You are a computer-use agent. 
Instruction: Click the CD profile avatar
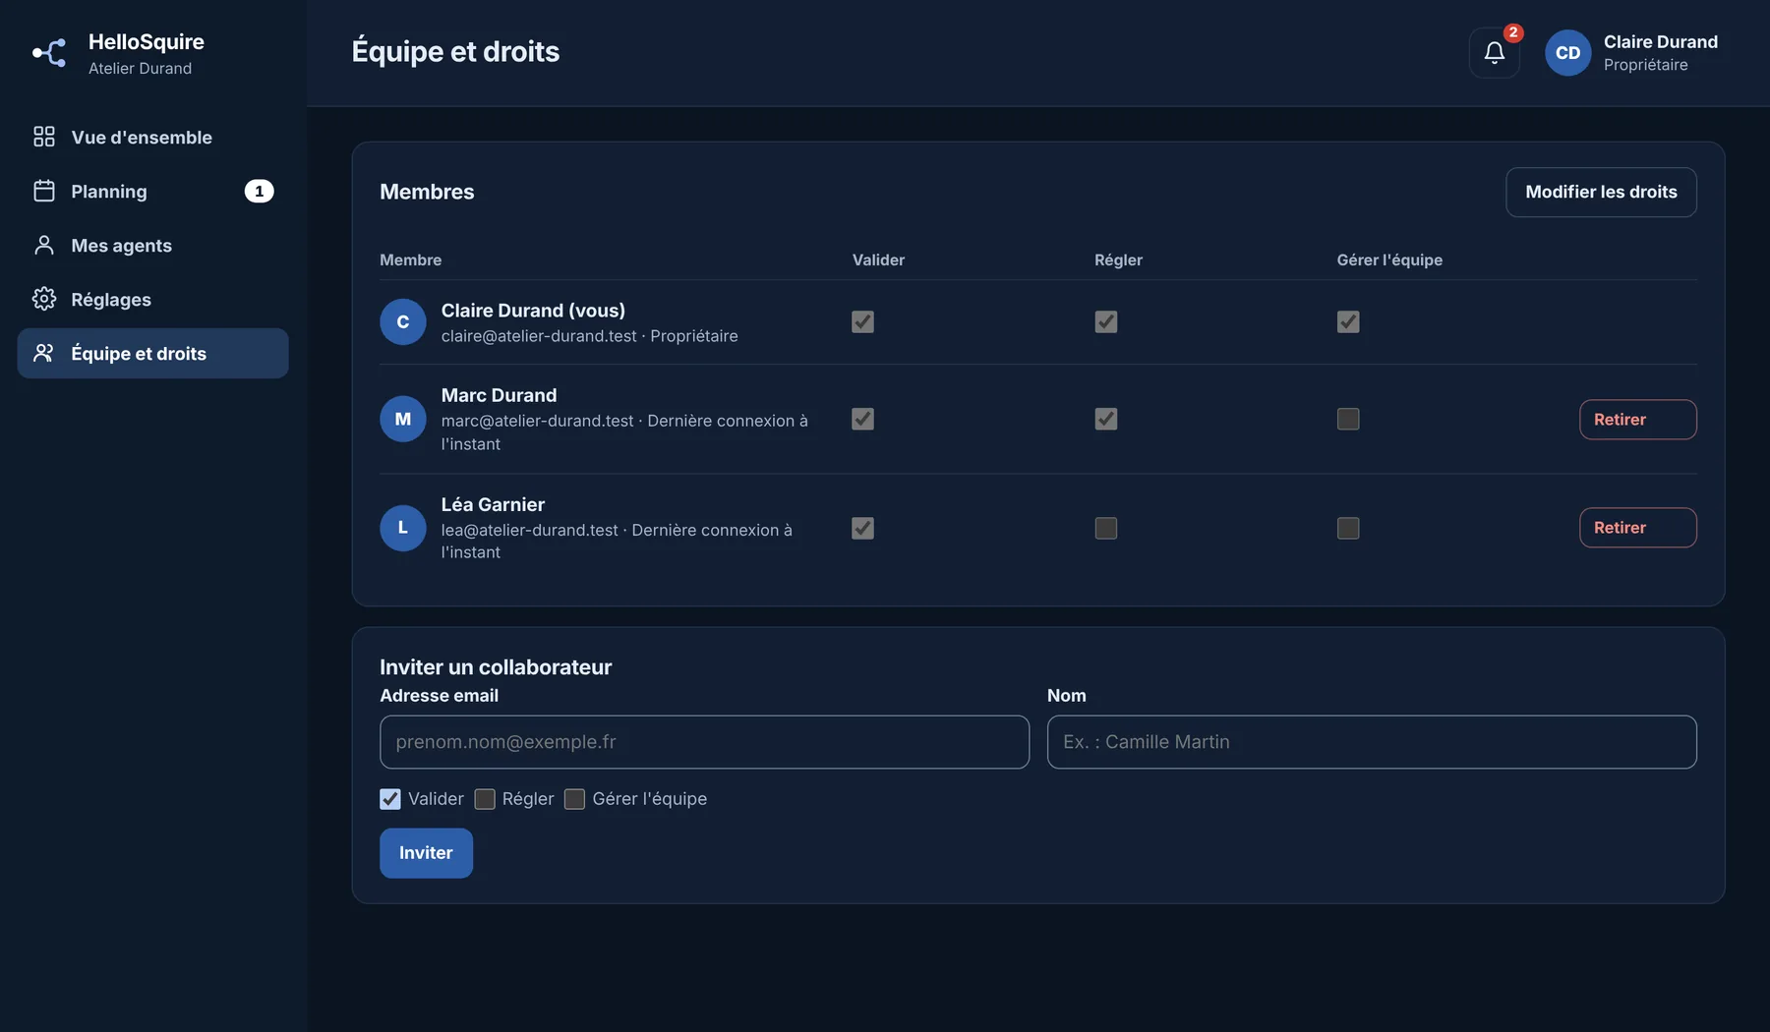pyautogui.click(x=1567, y=53)
